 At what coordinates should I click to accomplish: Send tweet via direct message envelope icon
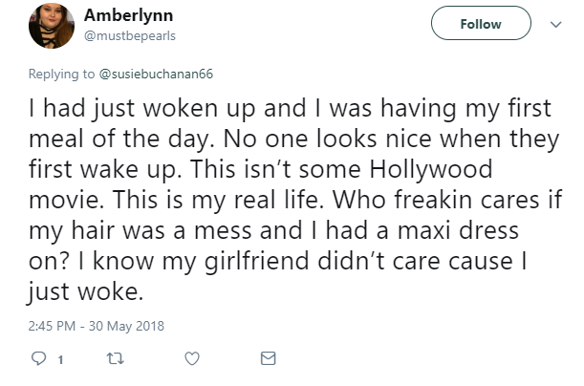pyautogui.click(x=268, y=358)
